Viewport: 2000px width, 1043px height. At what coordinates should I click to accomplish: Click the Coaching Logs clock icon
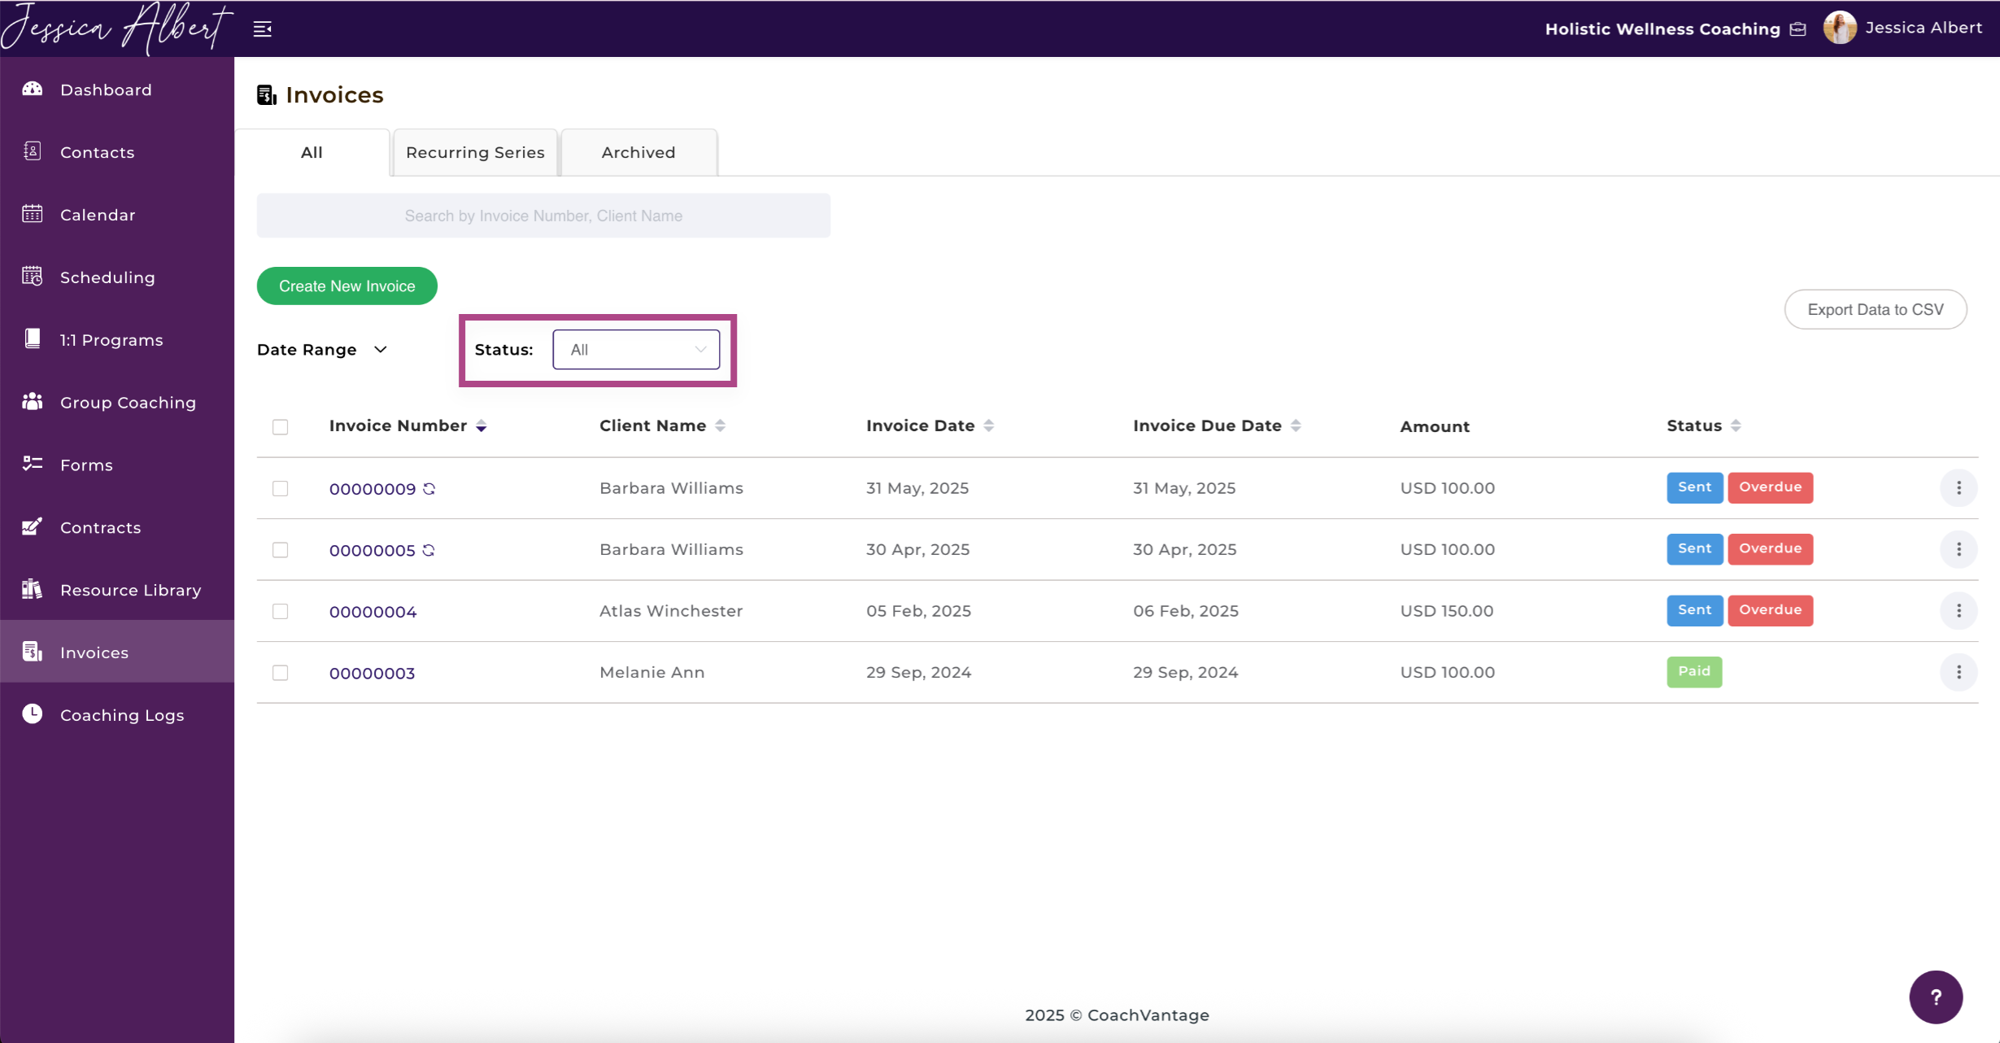coord(33,714)
